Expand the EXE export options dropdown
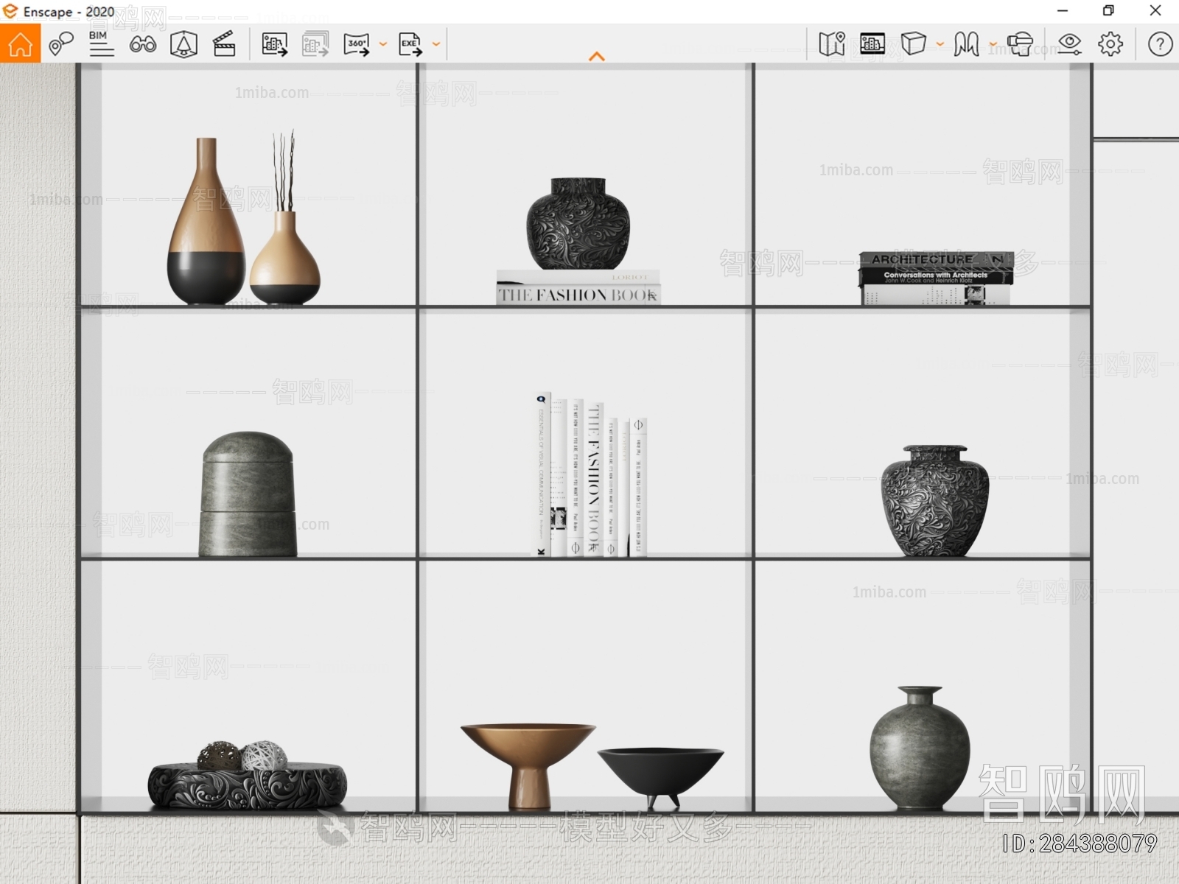The height and width of the screenshot is (884, 1179). 436,44
